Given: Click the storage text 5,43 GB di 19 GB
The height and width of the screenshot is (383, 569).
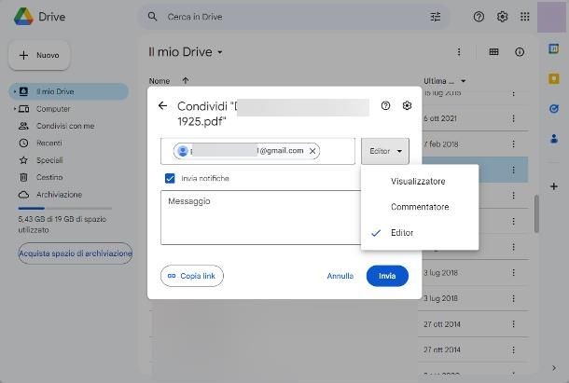Looking at the screenshot, I should 62,225.
